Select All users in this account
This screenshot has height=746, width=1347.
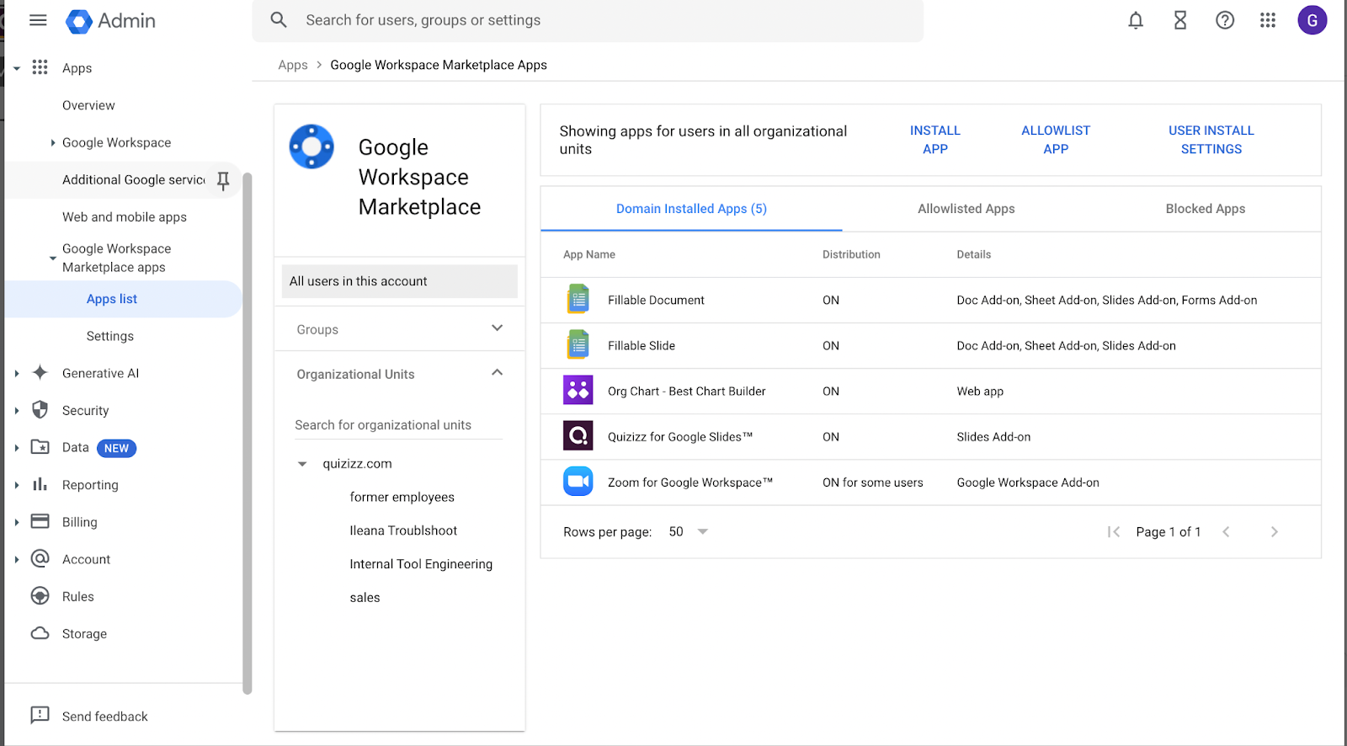pos(399,281)
